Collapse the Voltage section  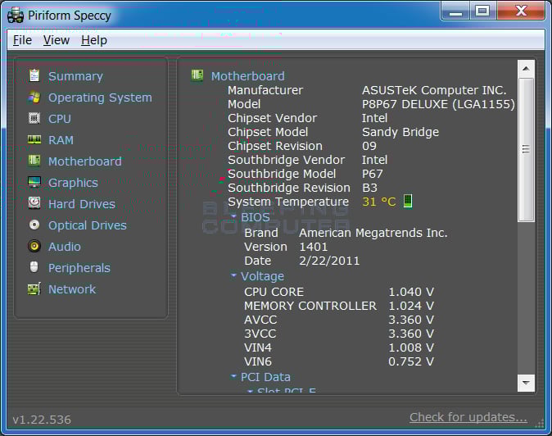234,276
